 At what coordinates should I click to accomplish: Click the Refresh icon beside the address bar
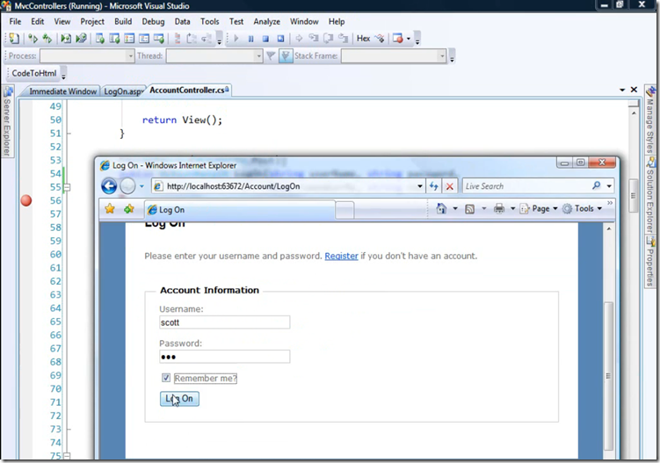pos(433,186)
